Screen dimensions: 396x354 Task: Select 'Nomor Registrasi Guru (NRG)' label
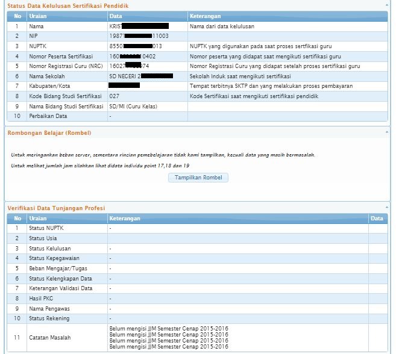(x=66, y=66)
